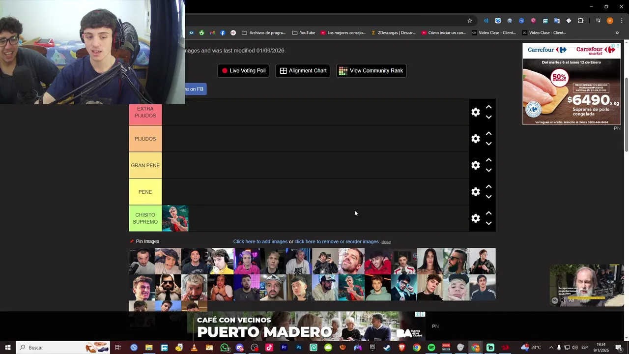Click View Community Rank button
Image resolution: width=629 pixels, height=354 pixels.
pos(371,71)
